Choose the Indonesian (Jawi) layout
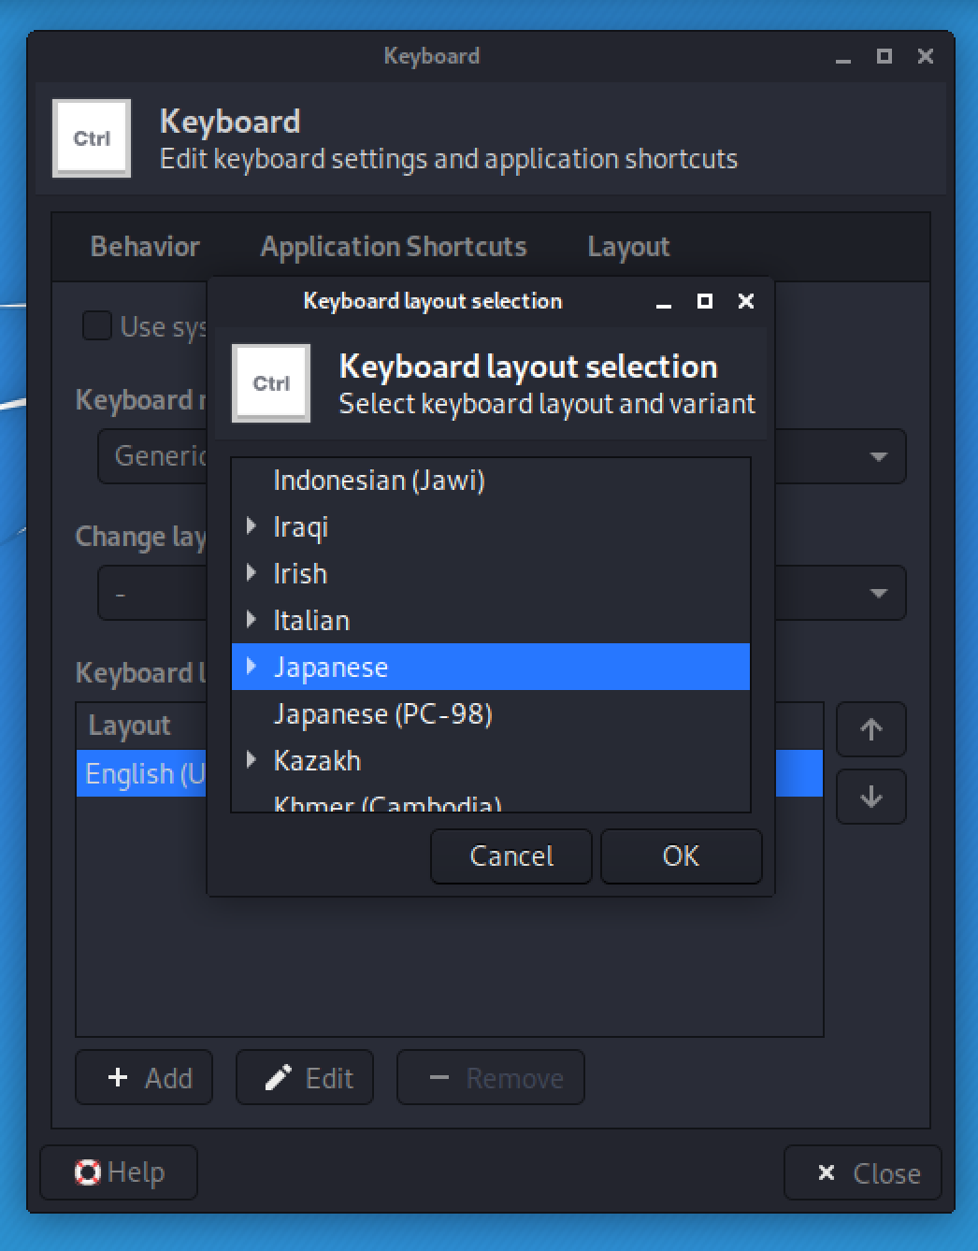Image resolution: width=978 pixels, height=1251 pixels. [379, 481]
